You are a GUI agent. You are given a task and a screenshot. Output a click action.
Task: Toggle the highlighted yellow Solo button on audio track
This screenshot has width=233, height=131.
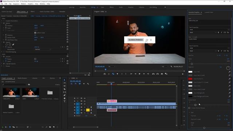(88, 110)
